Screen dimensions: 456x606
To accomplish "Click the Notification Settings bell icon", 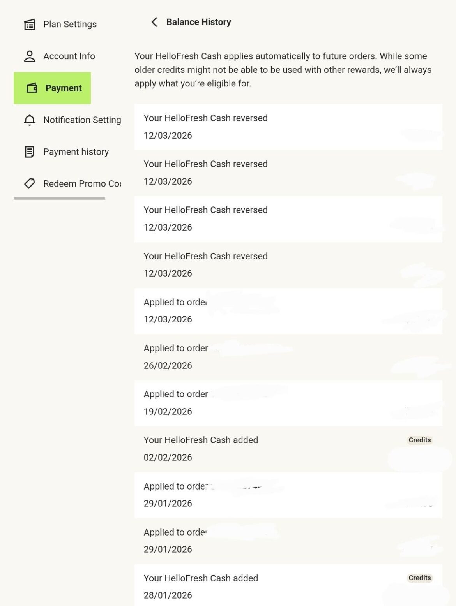I will [x=29, y=120].
